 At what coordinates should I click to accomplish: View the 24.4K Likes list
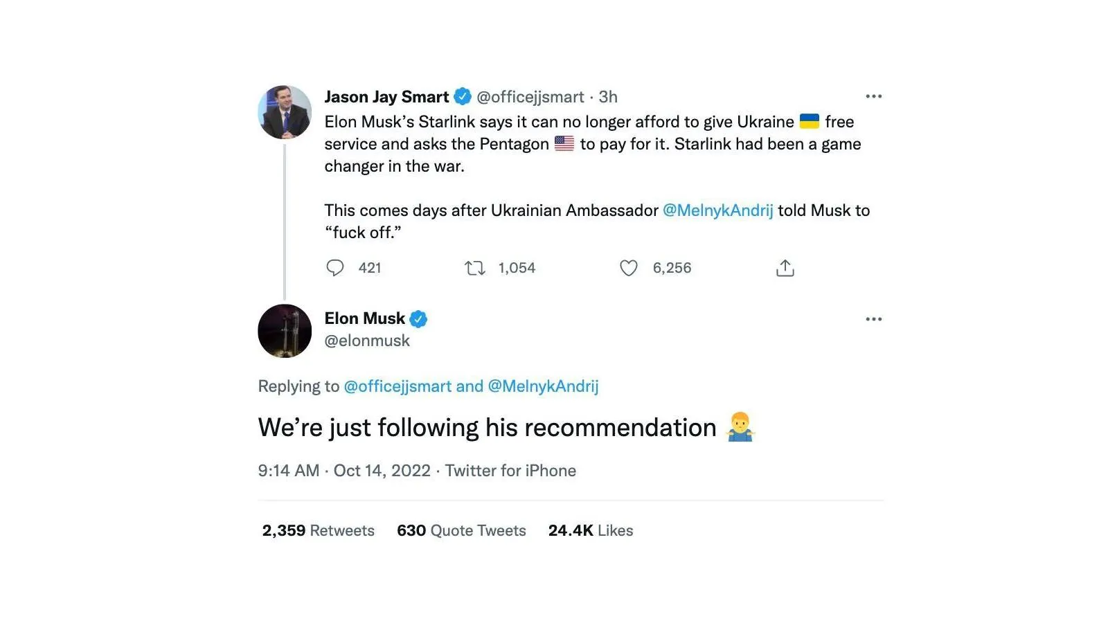591,530
